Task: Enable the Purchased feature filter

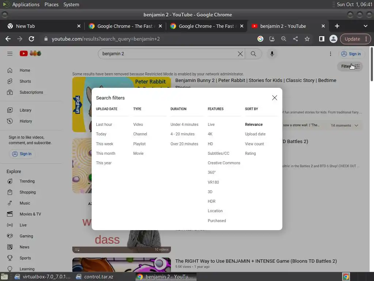Action: [x=217, y=221]
